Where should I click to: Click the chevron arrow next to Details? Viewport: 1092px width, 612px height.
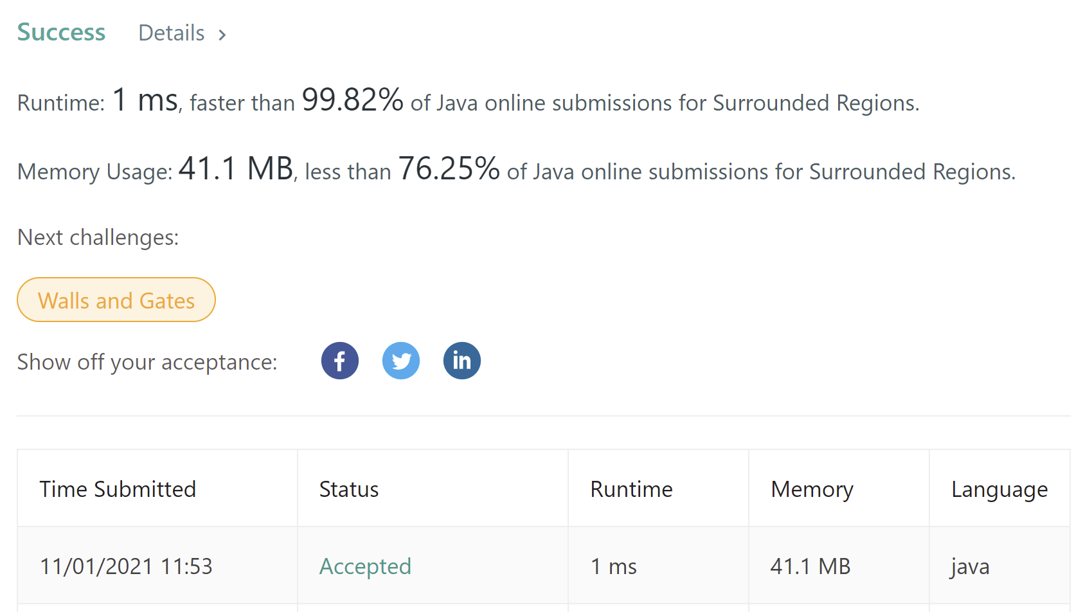tap(222, 35)
